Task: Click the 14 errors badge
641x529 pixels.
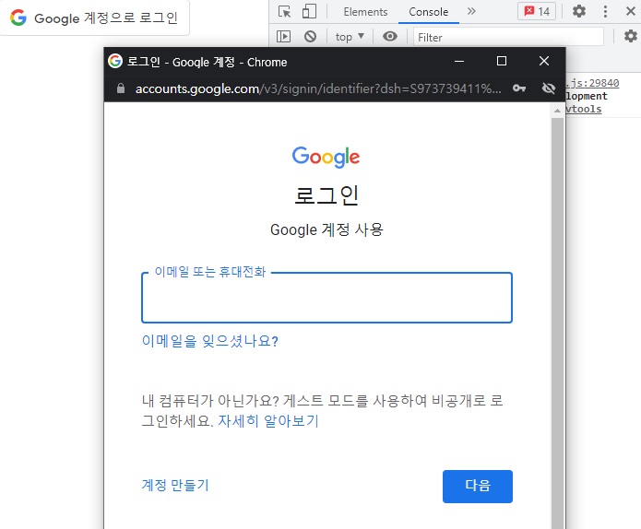Action: (537, 11)
